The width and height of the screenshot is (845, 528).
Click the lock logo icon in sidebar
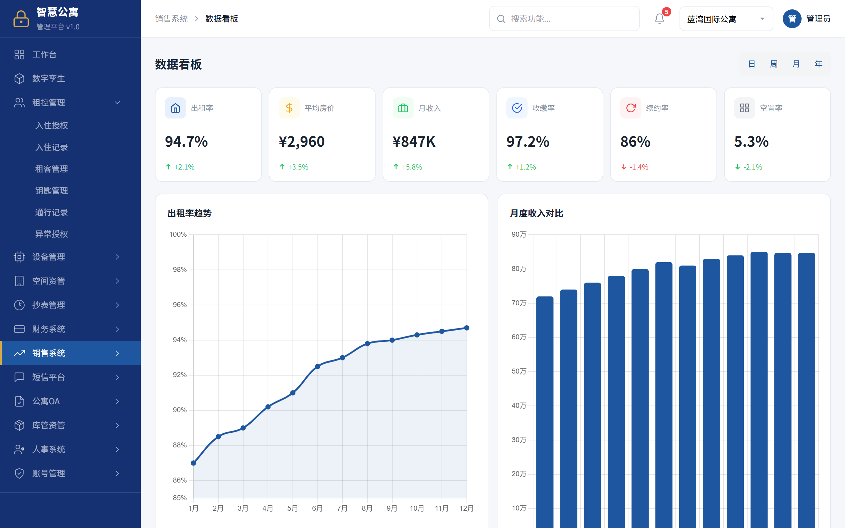(x=21, y=18)
